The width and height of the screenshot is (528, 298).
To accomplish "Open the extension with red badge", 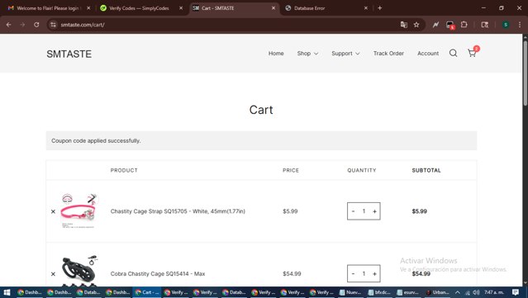I will pyautogui.click(x=450, y=25).
